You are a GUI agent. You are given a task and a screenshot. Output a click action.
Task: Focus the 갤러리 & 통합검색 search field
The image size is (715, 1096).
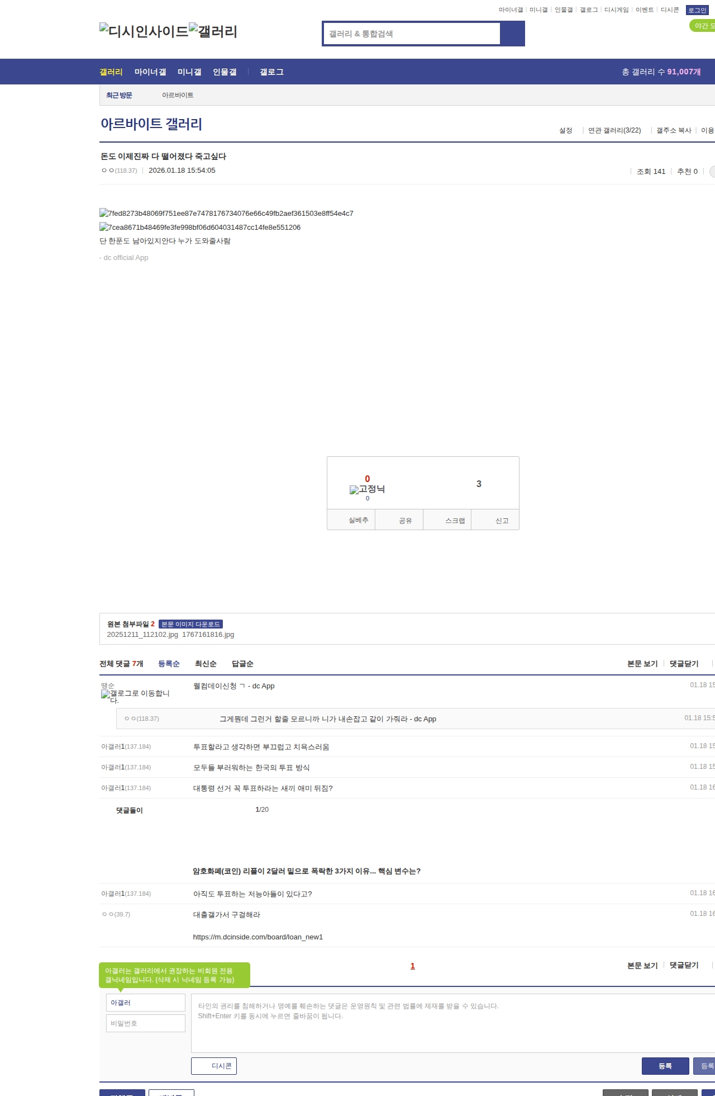[412, 34]
